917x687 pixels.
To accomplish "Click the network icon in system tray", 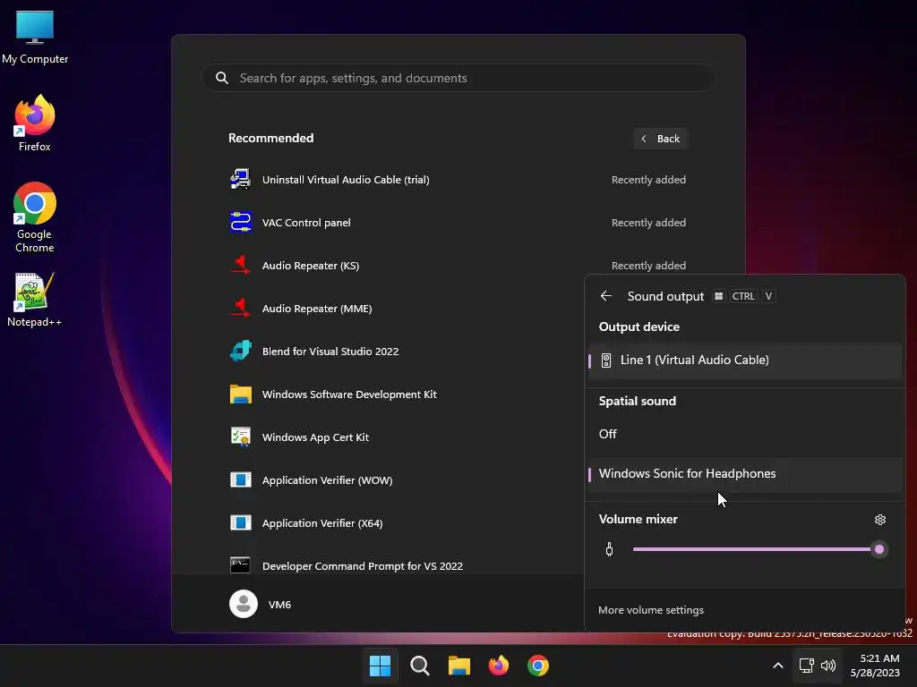I will click(x=807, y=666).
